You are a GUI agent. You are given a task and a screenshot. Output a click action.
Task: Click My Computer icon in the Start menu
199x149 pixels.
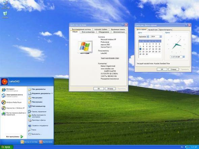pos(30,106)
